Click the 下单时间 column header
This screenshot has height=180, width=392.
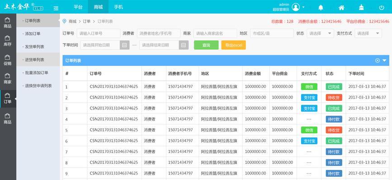pos(356,73)
